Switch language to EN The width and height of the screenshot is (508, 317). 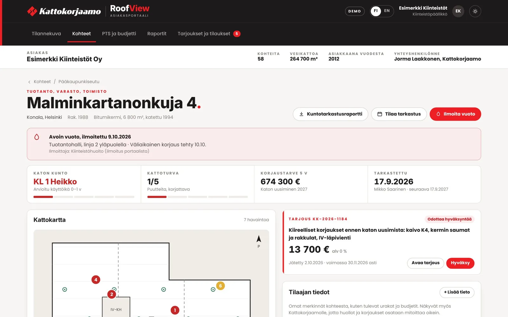click(x=387, y=11)
